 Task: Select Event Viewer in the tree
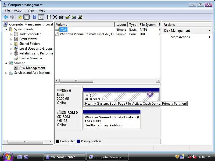[x=28, y=39]
